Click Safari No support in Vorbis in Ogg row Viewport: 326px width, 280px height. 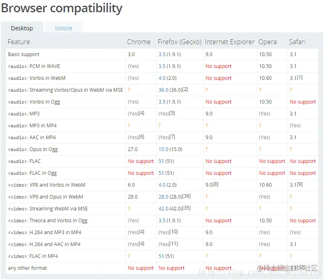tap(303, 102)
